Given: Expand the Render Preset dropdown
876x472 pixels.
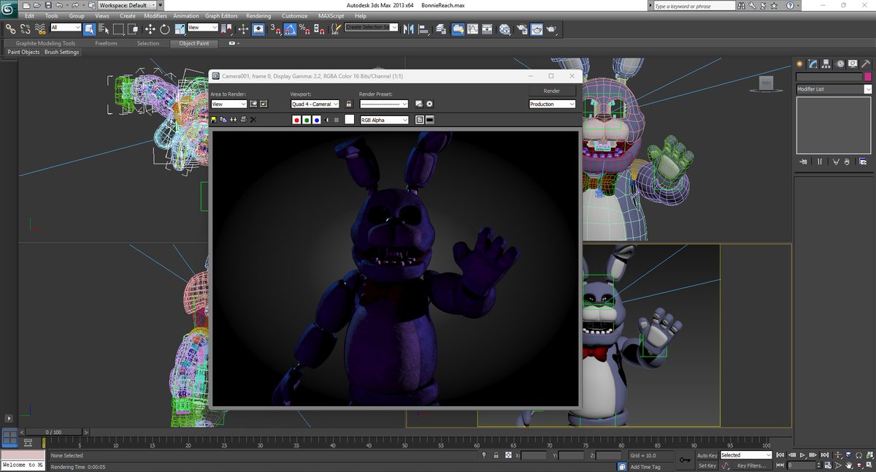Looking at the screenshot, I should point(383,104).
